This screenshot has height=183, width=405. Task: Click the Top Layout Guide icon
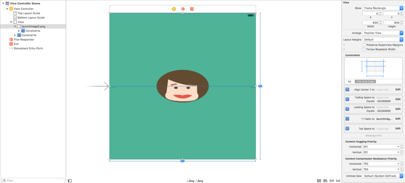pyautogui.click(x=15, y=13)
